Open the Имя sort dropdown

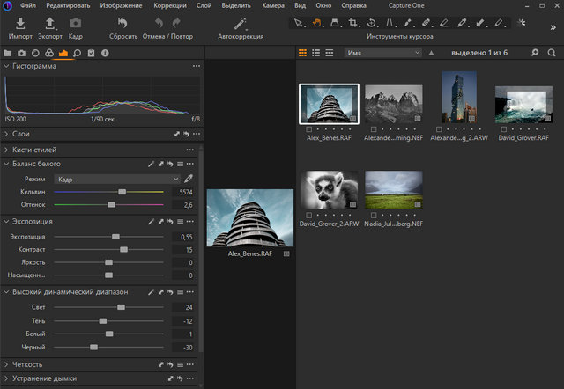(x=382, y=53)
